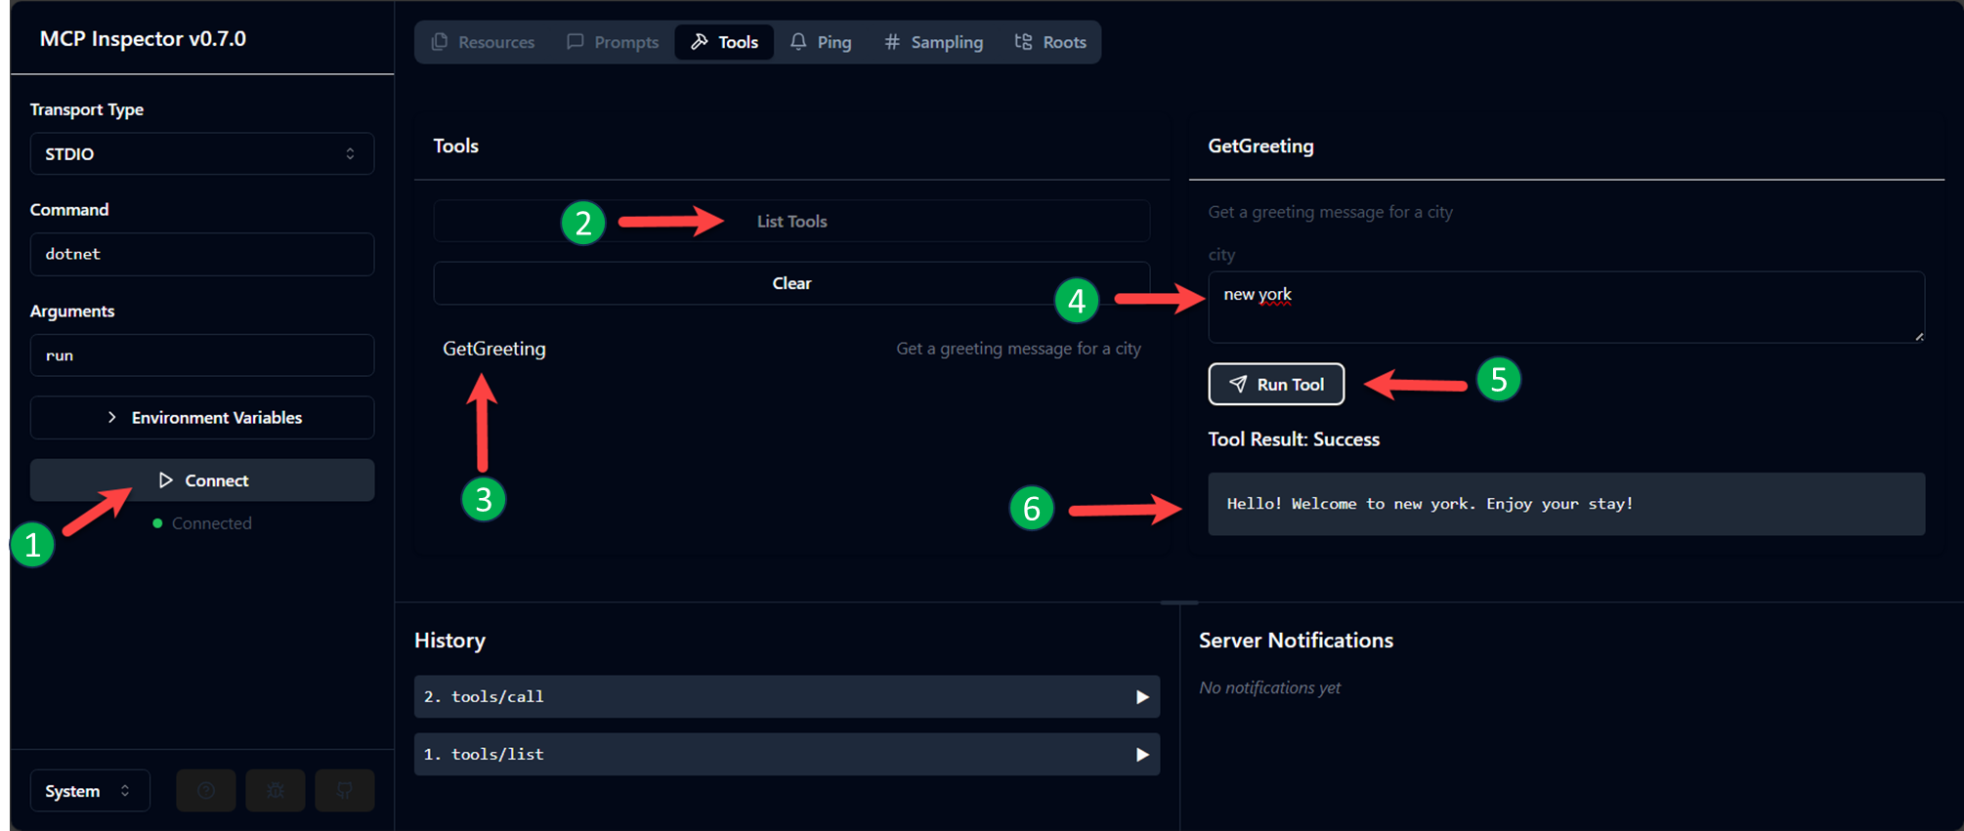Click the History heading
1964x831 pixels.
tap(449, 641)
